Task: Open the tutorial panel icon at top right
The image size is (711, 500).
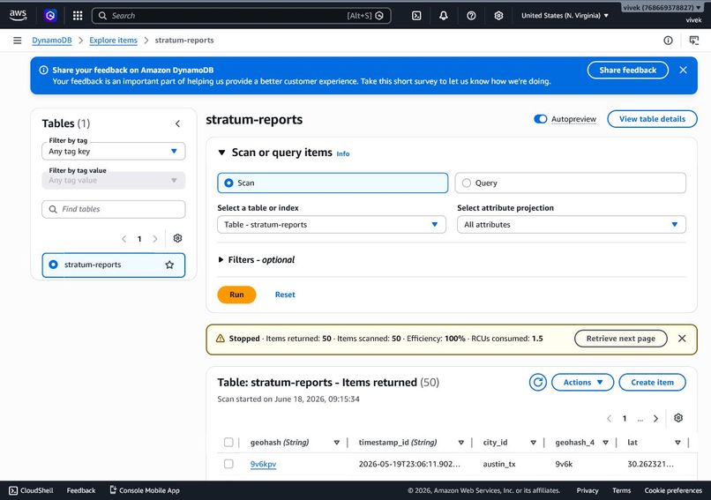Action: [x=693, y=41]
